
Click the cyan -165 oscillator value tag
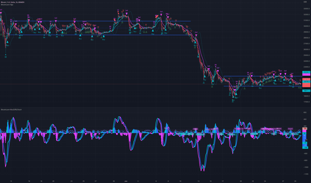pos(305,148)
